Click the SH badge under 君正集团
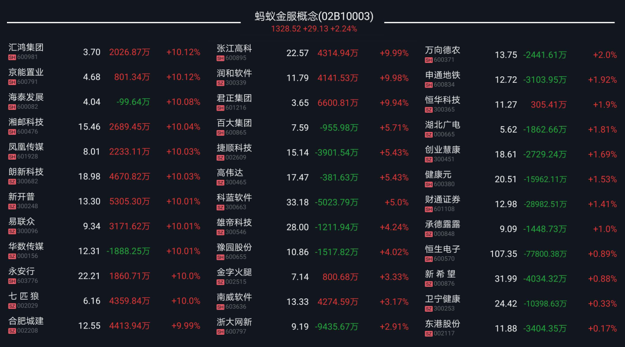 point(220,108)
